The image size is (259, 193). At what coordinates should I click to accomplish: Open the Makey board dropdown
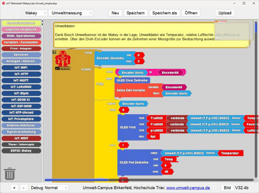pos(35,13)
